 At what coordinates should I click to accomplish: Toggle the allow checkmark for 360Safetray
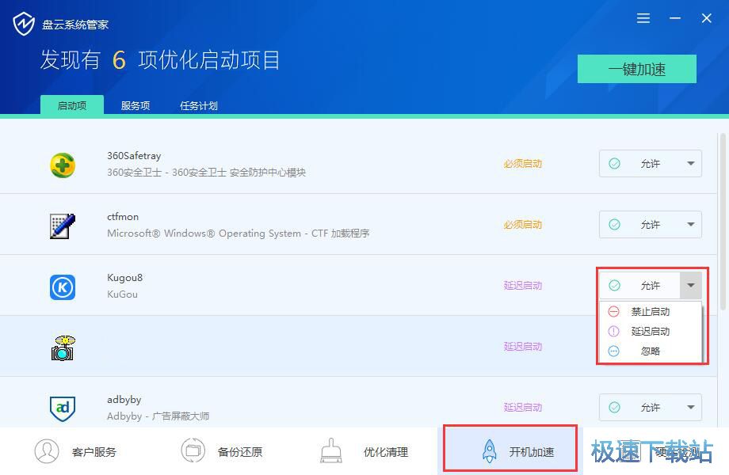[614, 163]
